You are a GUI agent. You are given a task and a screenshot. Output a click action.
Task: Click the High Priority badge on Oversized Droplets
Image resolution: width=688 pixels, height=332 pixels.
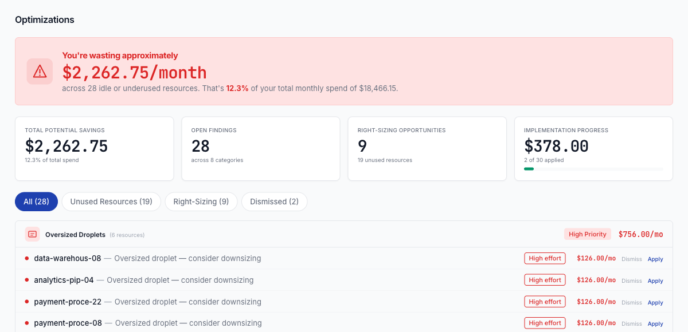pyautogui.click(x=587, y=234)
